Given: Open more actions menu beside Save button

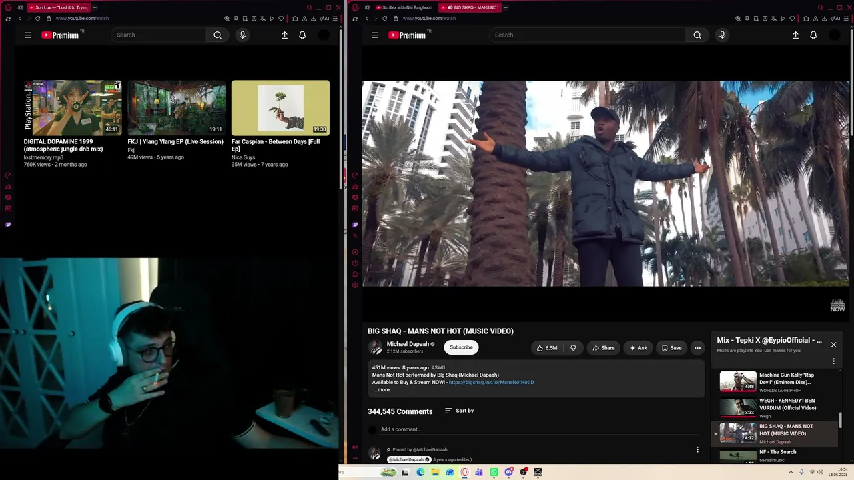Looking at the screenshot, I should pyautogui.click(x=697, y=347).
